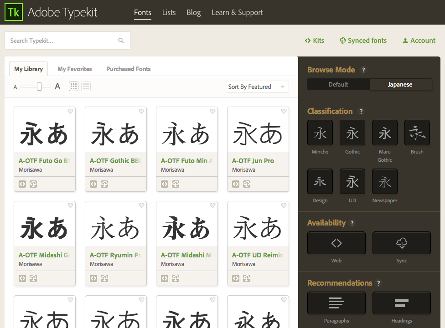The width and height of the screenshot is (445, 328).
Task: Filter fonts available for Web
Action: [x=336, y=243]
